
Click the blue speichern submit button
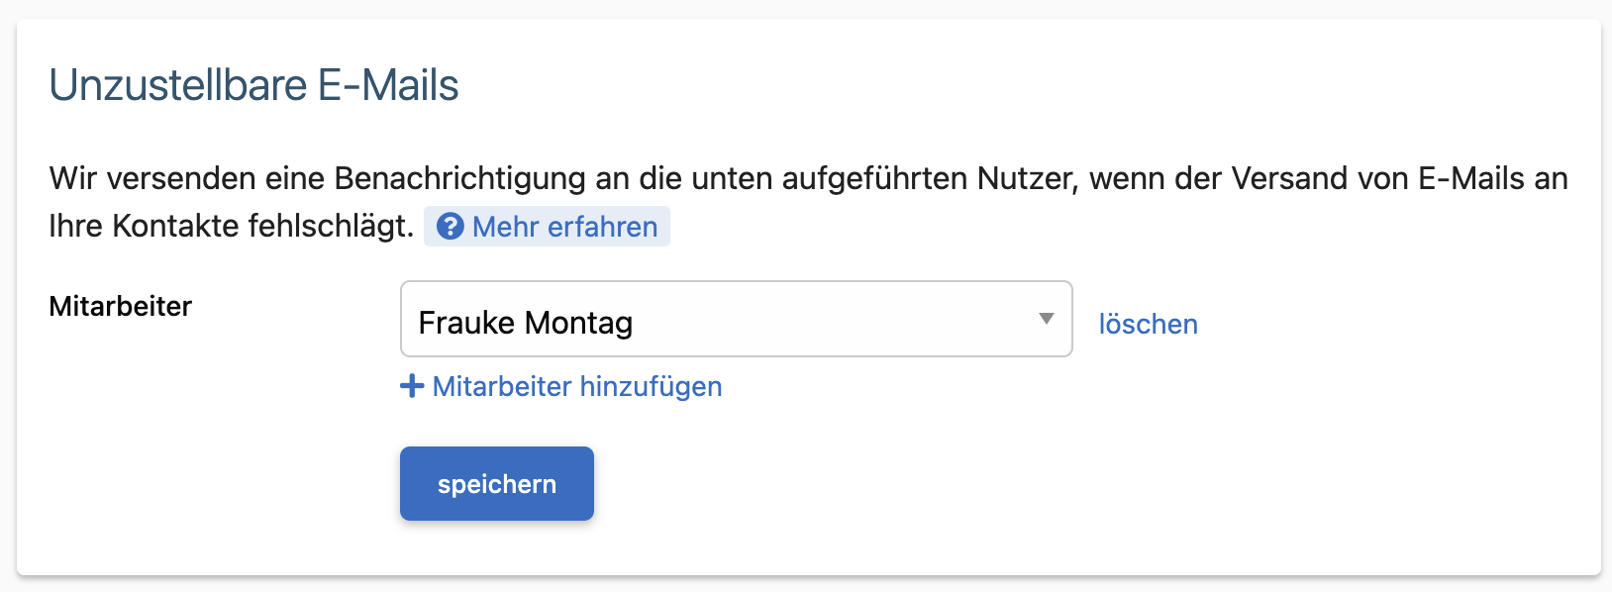[497, 483]
